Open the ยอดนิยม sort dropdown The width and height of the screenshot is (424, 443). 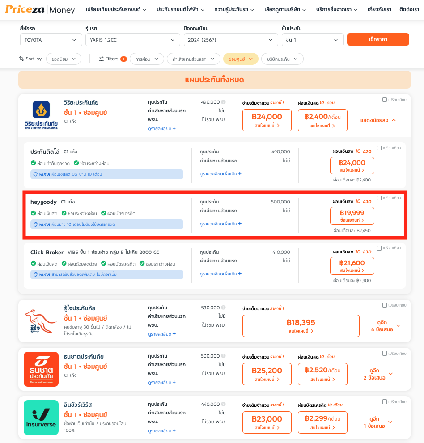64,59
